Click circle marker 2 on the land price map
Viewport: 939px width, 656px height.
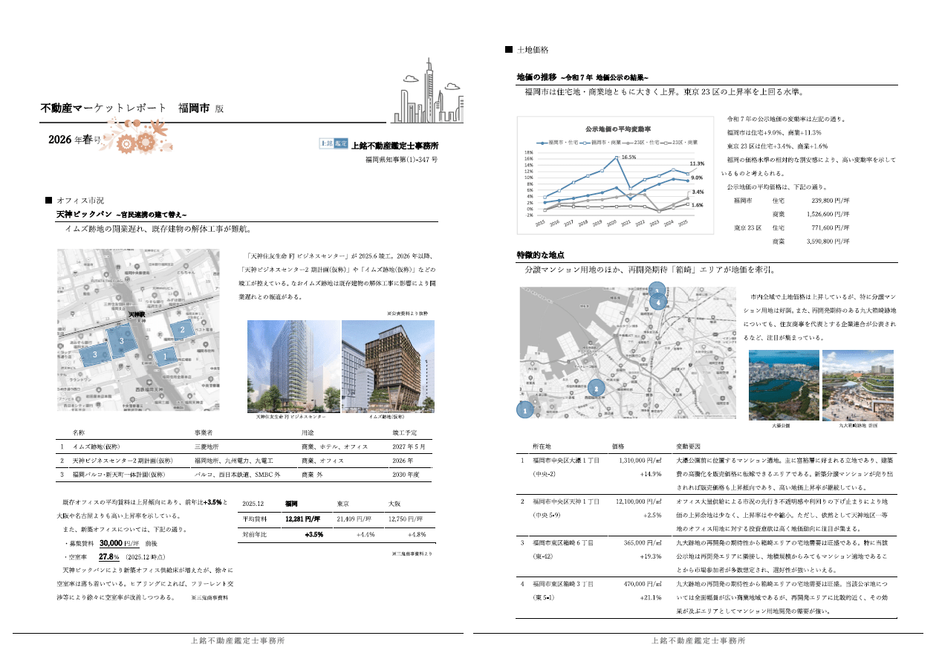[595, 388]
